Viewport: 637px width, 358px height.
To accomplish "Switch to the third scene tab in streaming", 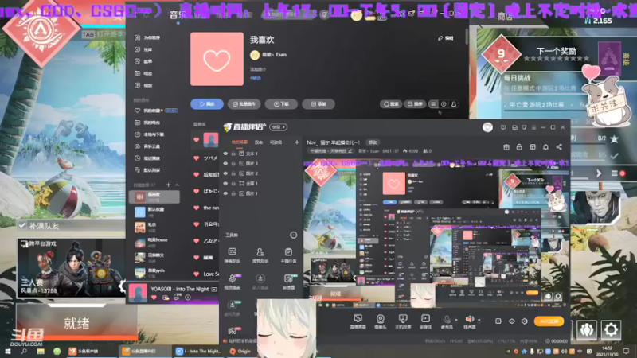I will (276, 142).
